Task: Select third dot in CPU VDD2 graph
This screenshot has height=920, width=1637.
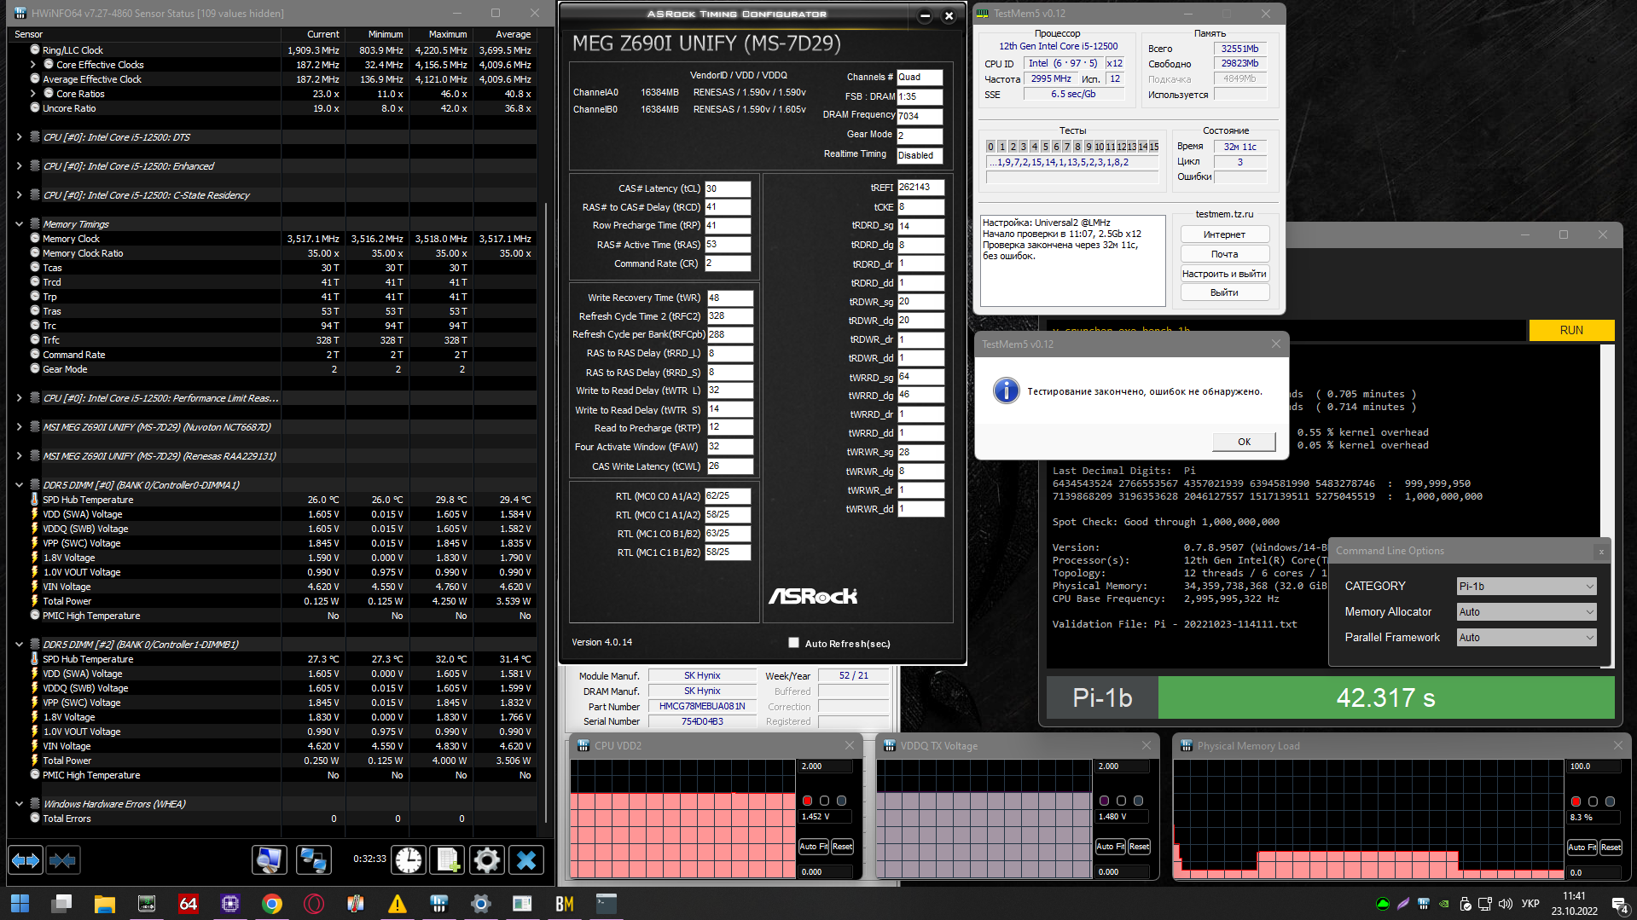Action: [x=841, y=801]
